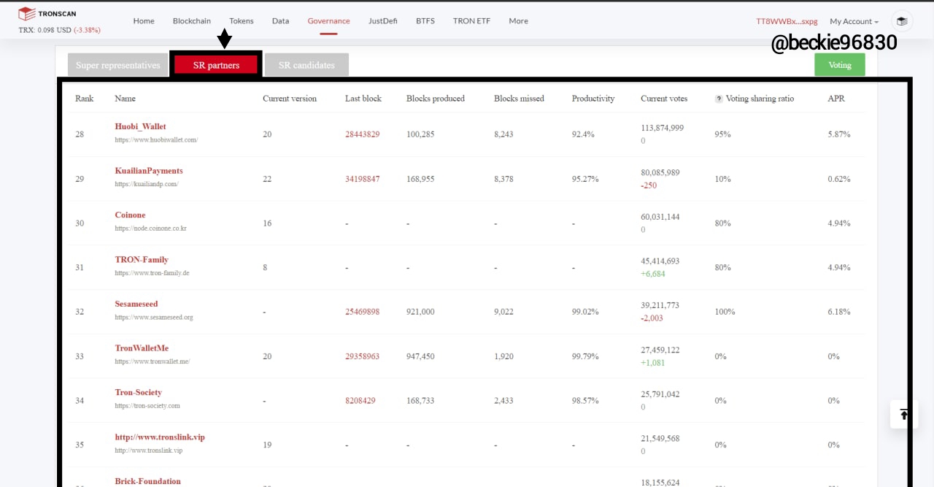The height and width of the screenshot is (487, 934).
Task: Open the More menu
Action: point(519,20)
